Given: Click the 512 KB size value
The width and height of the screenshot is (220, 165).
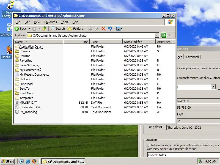Looking at the screenshot, I should [83, 103].
